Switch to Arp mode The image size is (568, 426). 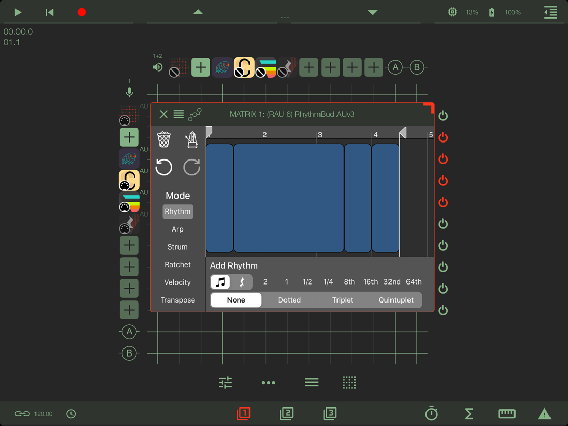pos(177,229)
